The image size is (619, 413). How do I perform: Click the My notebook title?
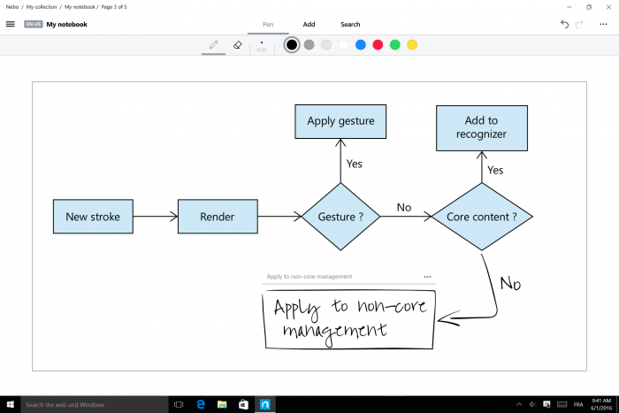point(67,25)
